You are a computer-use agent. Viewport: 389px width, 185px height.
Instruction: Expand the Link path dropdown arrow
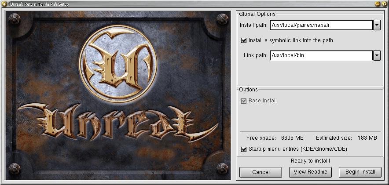377,55
